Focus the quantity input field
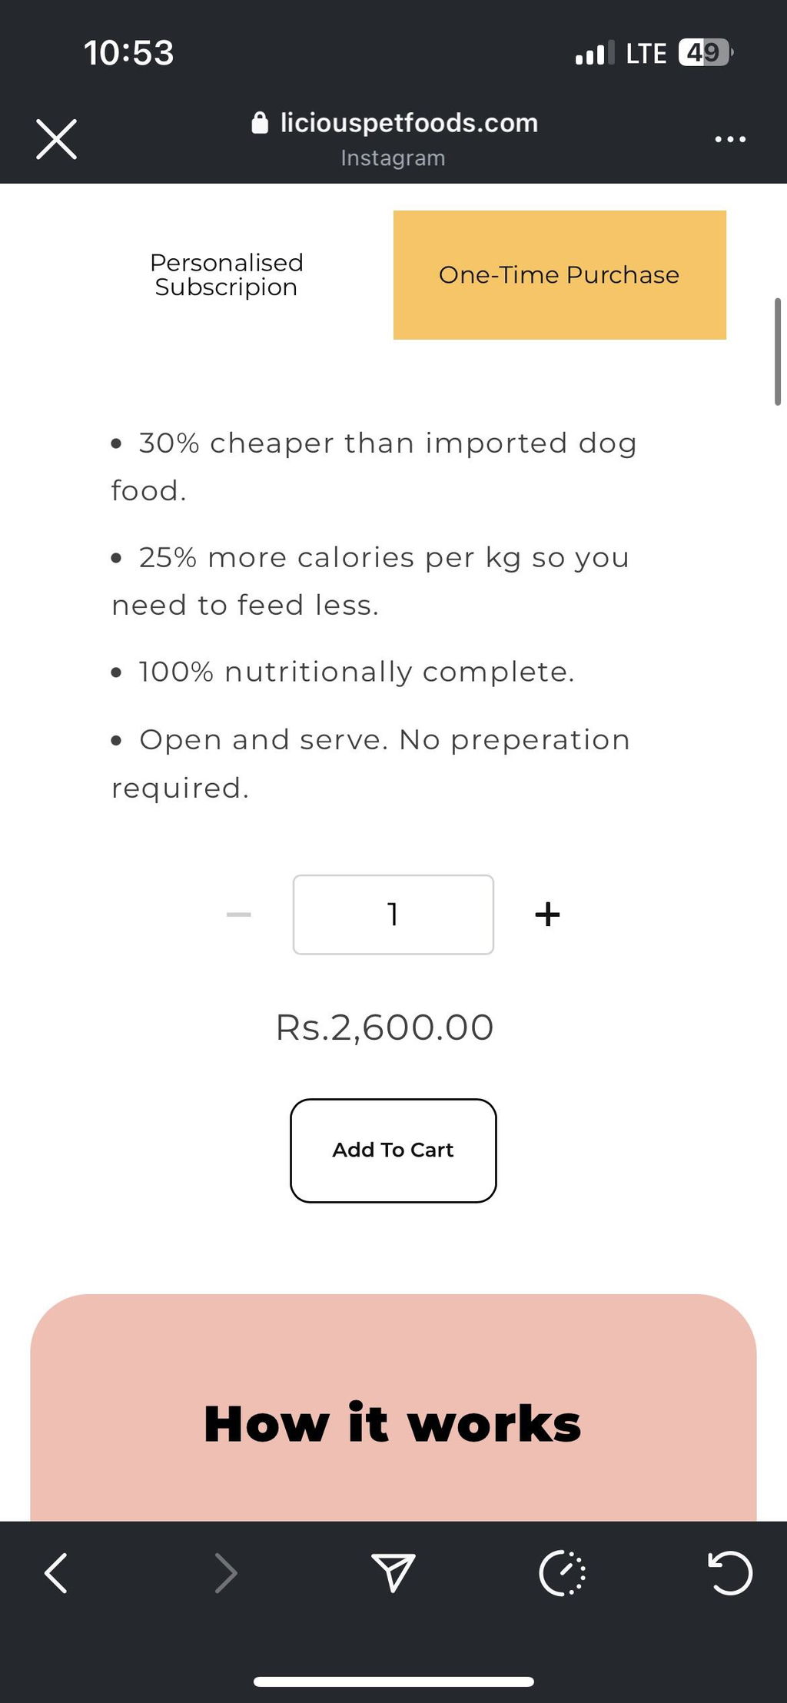787x1703 pixels. click(393, 915)
